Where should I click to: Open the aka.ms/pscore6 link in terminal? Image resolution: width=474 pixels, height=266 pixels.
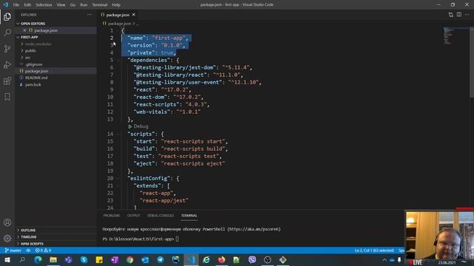pyautogui.click(x=253, y=229)
